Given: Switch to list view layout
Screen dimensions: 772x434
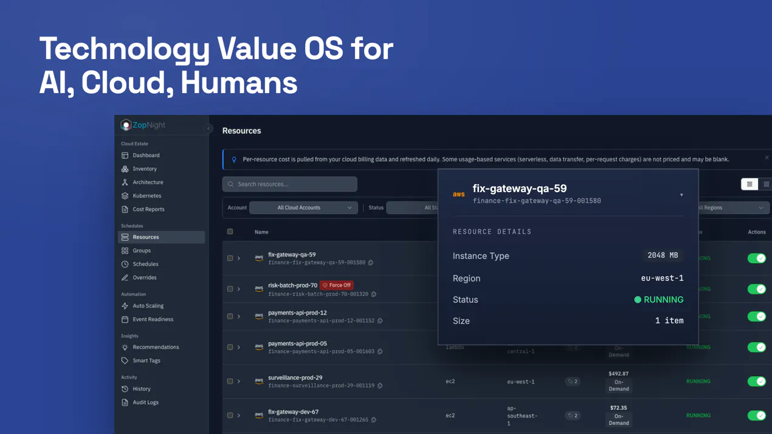Looking at the screenshot, I should tap(750, 184).
